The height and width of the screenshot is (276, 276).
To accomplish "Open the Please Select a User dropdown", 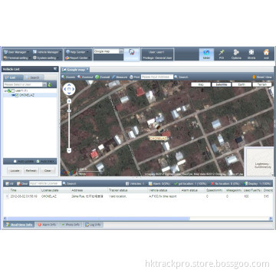I will pos(44,84).
